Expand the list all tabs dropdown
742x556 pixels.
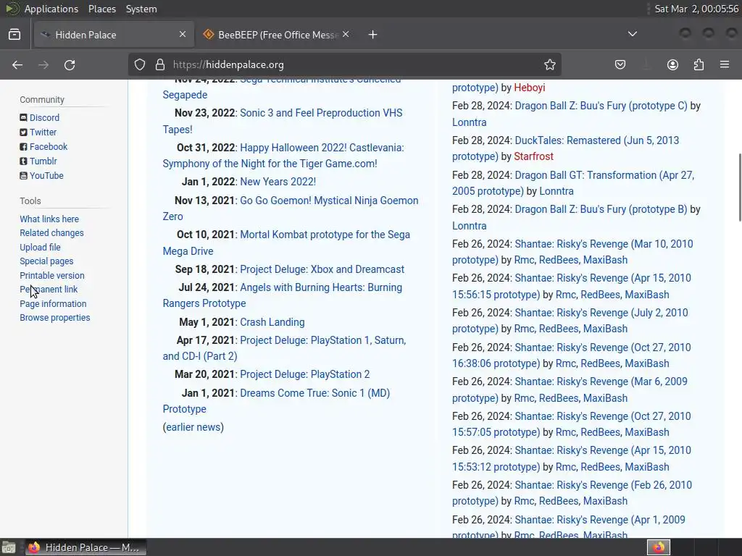pyautogui.click(x=632, y=34)
